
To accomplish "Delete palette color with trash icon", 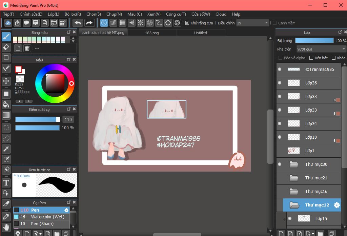I will pyautogui.click(x=27, y=48).
